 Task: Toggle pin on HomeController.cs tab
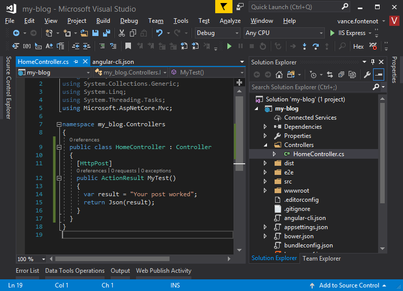(76, 62)
